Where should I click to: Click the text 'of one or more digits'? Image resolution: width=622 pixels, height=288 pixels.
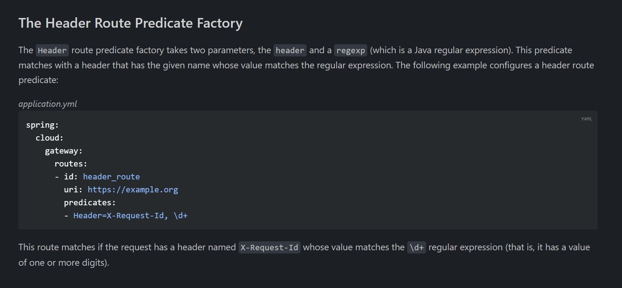(63, 263)
